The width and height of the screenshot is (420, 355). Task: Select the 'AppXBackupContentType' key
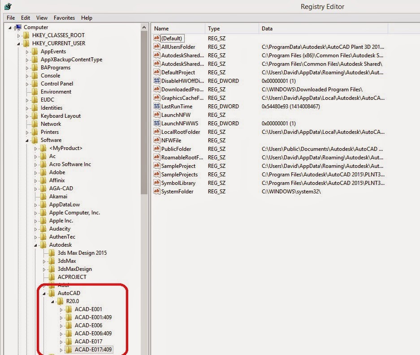point(72,60)
